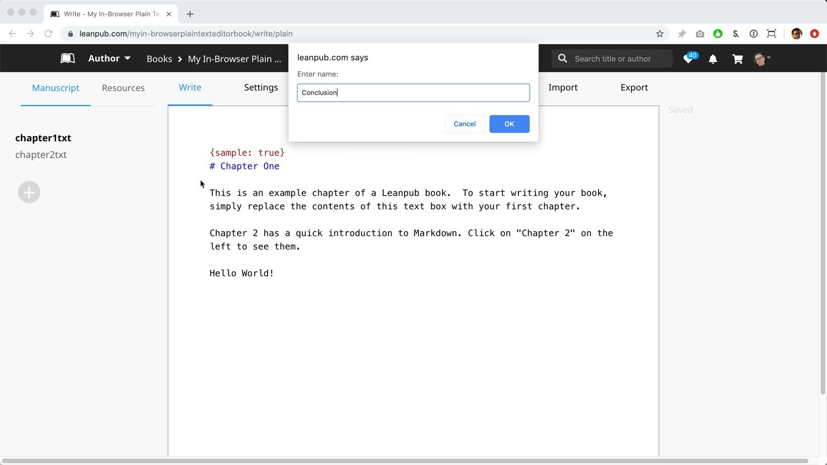The height and width of the screenshot is (465, 827).
Task: Reload the page in the browser
Action: [x=49, y=33]
